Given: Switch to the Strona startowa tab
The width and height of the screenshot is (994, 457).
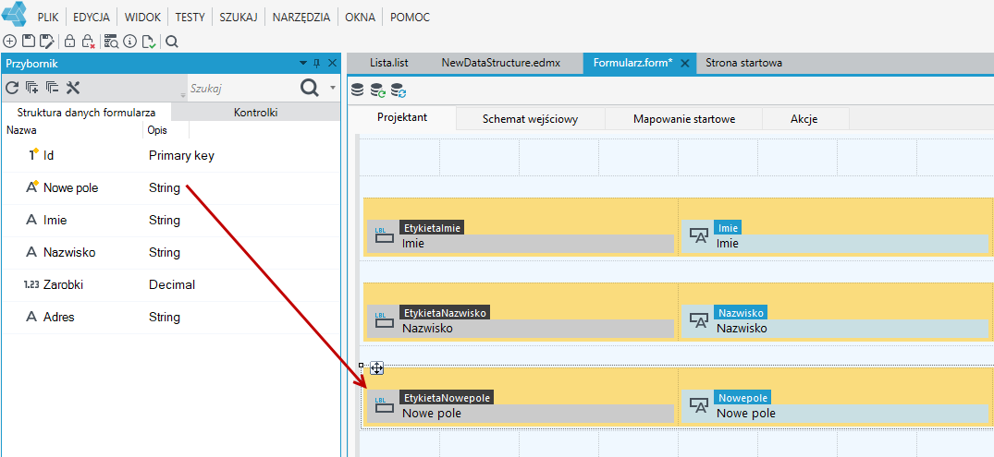Looking at the screenshot, I should (x=743, y=64).
